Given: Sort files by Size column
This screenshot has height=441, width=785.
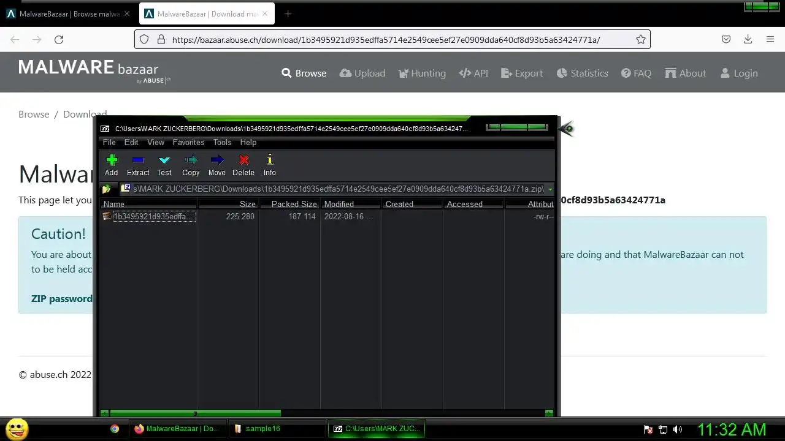Looking at the screenshot, I should point(228,204).
